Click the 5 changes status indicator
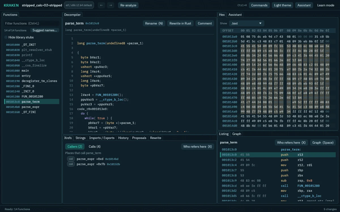 click(330, 209)
